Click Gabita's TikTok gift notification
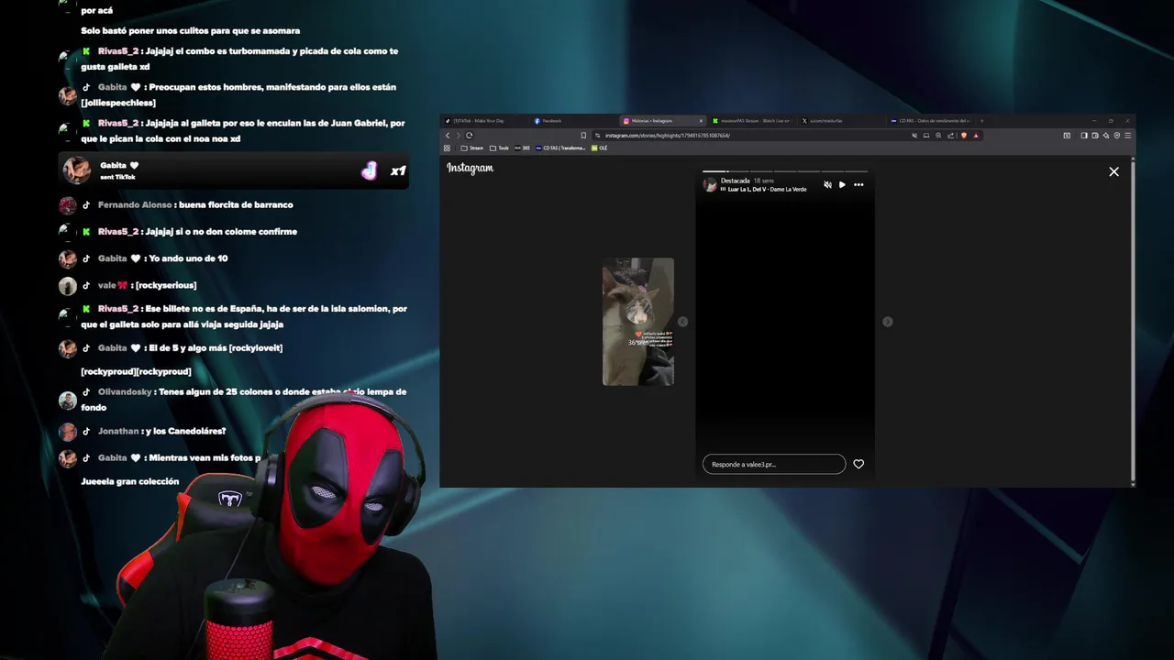This screenshot has width=1174, height=660. [234, 170]
